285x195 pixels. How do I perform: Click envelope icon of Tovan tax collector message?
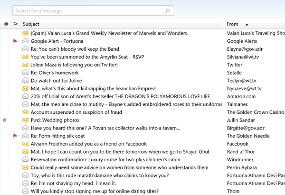[x=26, y=128]
